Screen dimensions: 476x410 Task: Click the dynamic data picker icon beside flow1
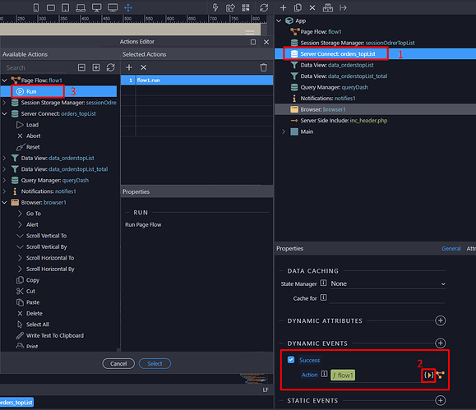click(428, 375)
